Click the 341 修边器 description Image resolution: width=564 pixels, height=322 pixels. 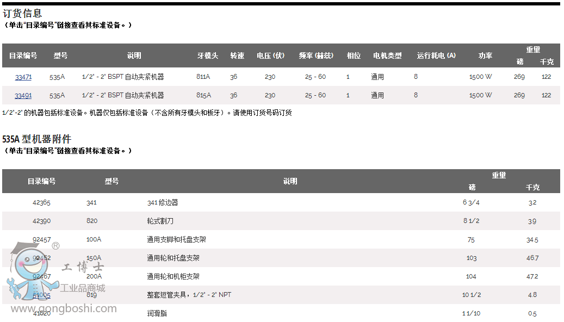click(163, 202)
